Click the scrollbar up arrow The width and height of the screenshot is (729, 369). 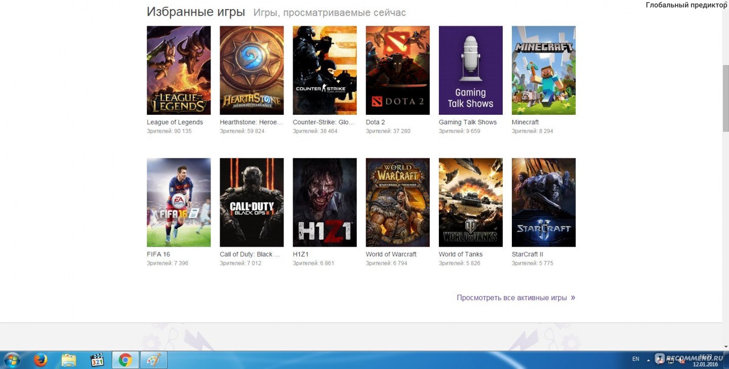(x=725, y=4)
